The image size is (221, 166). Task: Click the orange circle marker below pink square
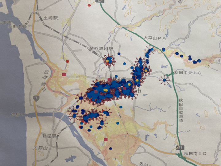(111, 149)
